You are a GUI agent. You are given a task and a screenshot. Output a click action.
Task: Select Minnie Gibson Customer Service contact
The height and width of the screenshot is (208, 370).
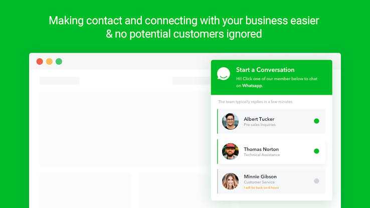271,181
